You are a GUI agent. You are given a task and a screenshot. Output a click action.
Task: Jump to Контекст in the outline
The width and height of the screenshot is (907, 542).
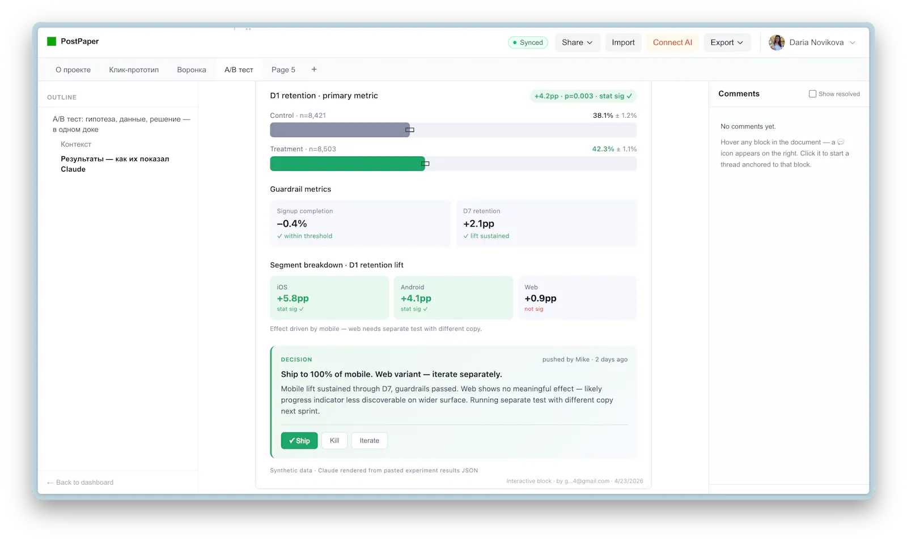click(76, 144)
